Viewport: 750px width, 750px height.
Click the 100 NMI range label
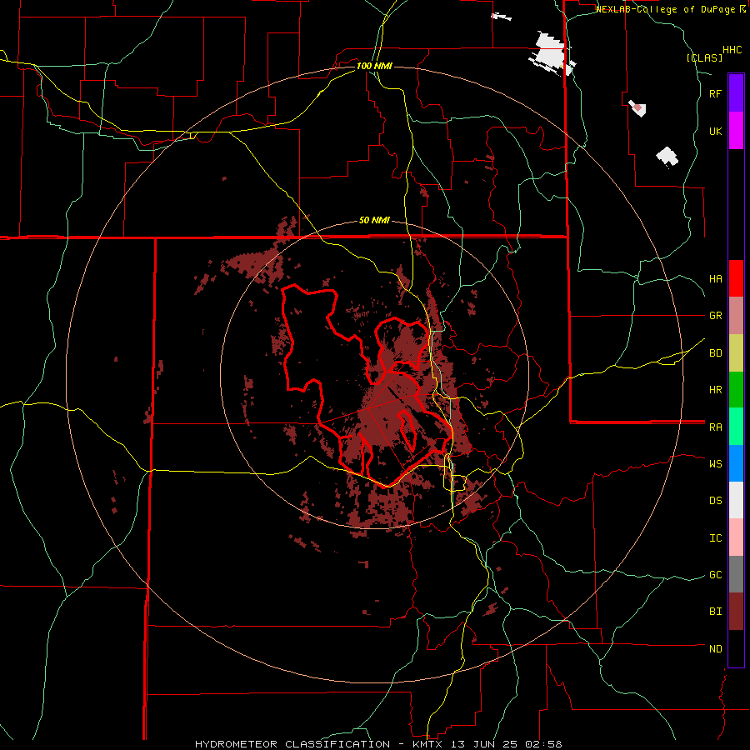click(x=374, y=66)
